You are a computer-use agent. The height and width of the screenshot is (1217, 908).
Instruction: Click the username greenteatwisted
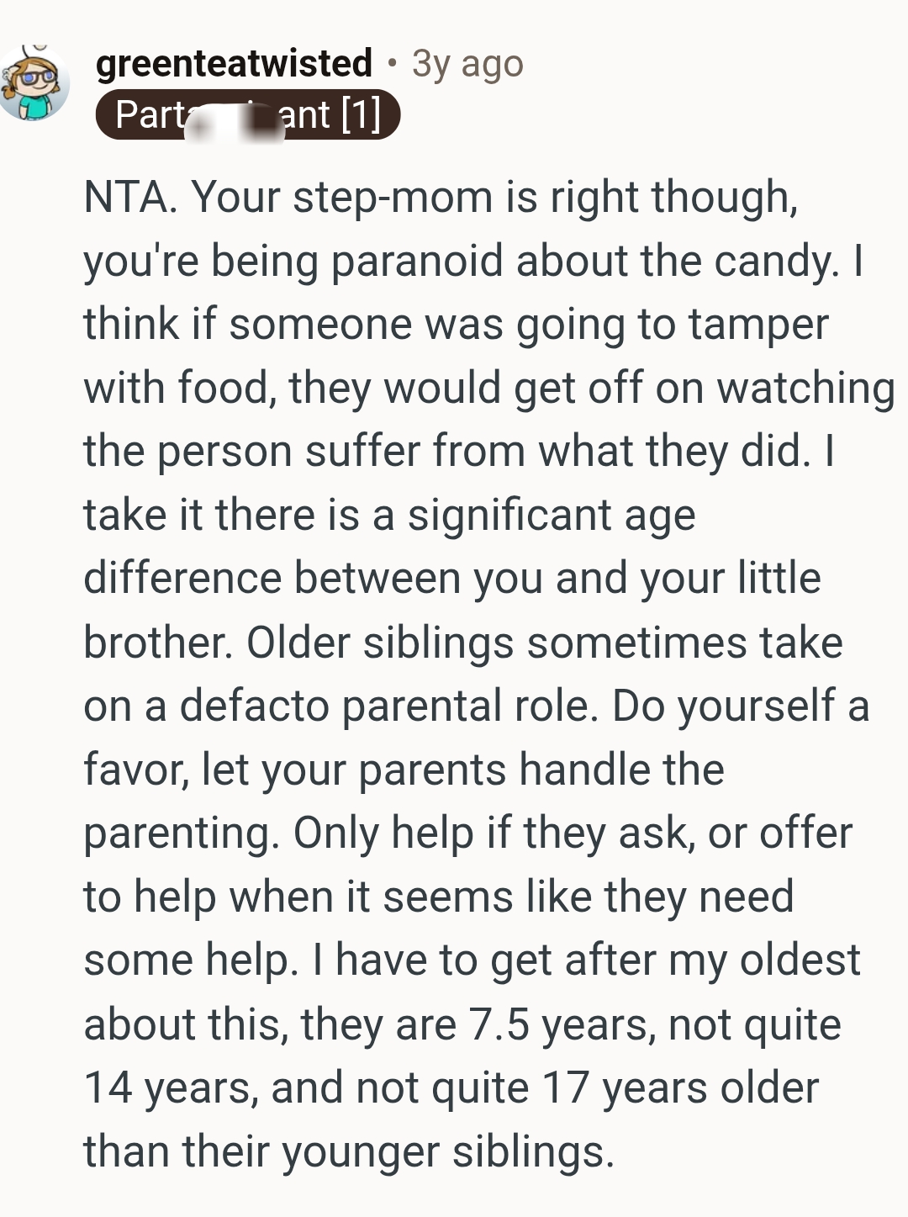234,64
